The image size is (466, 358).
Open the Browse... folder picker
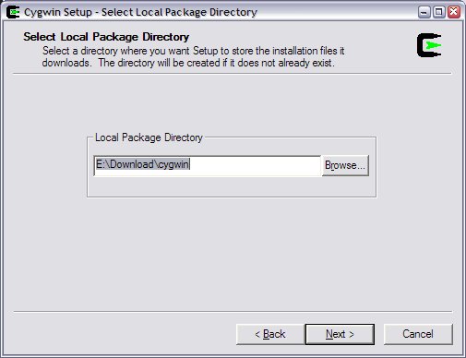click(345, 165)
